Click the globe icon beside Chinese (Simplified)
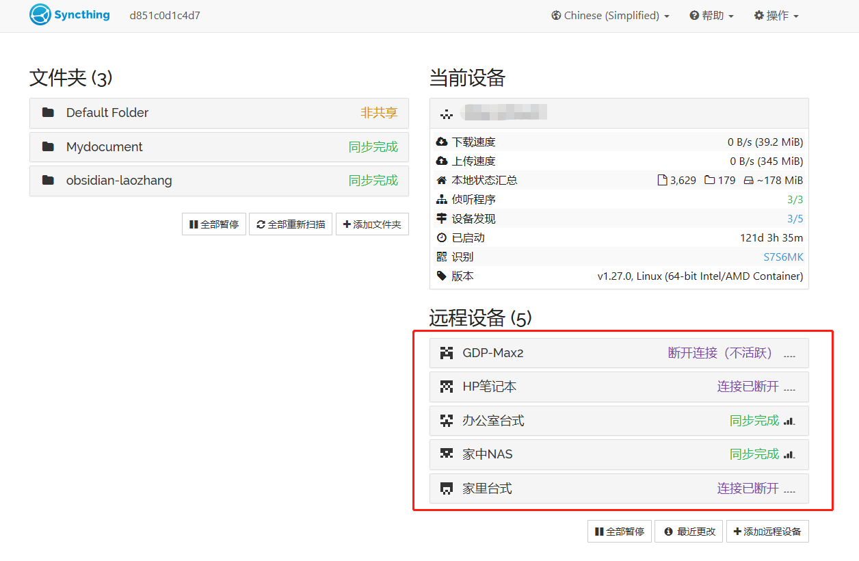 557,15
